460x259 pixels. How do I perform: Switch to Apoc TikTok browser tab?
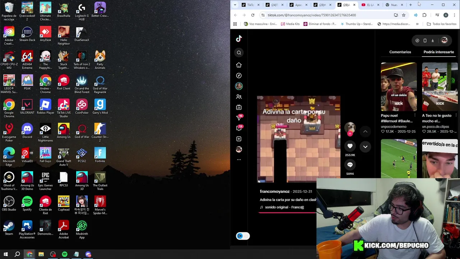[298, 5]
